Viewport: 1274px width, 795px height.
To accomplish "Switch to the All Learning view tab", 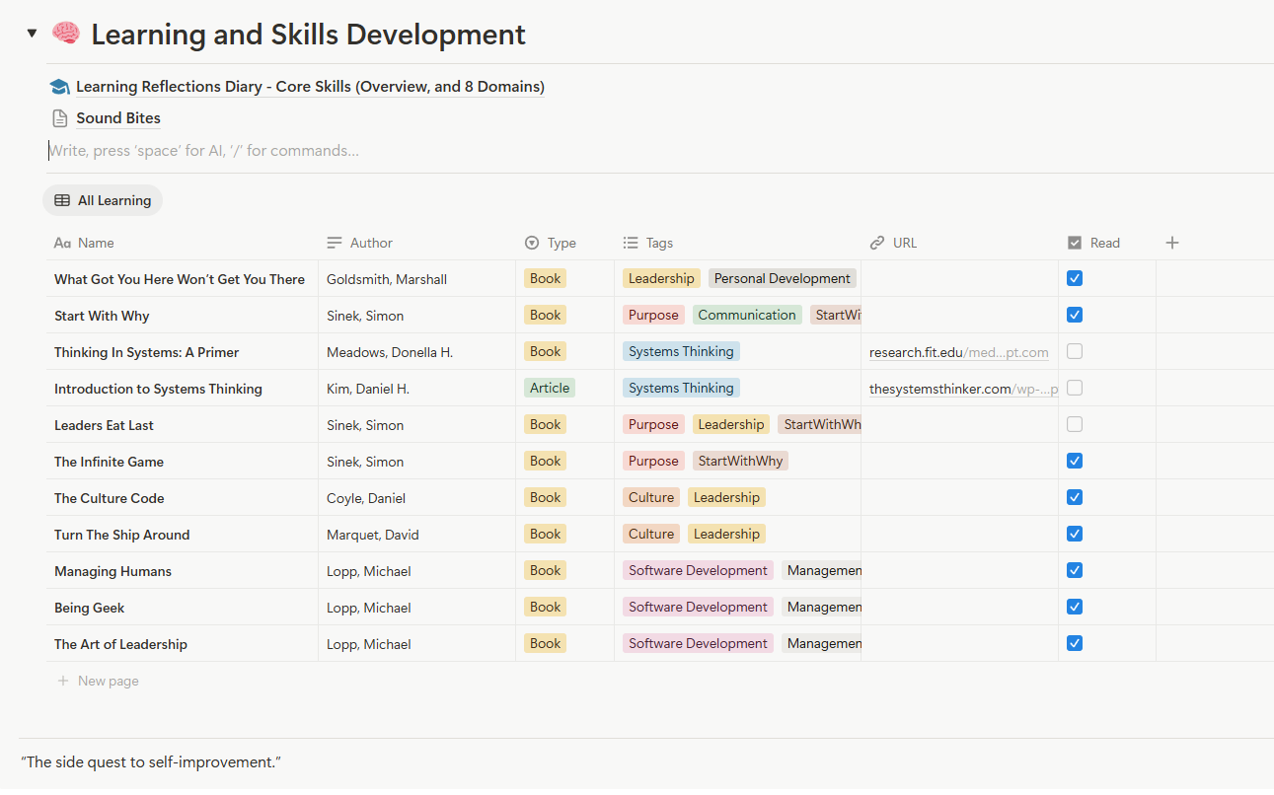I will click(x=103, y=200).
